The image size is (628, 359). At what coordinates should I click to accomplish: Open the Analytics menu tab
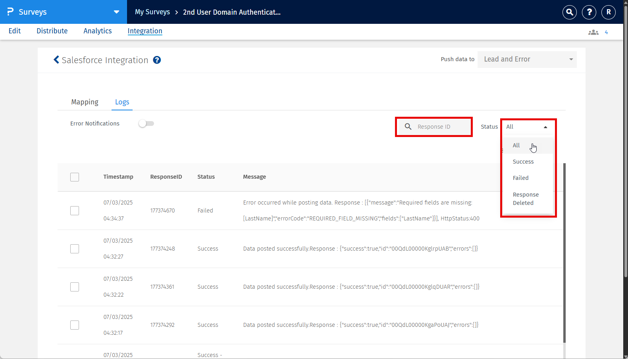point(97,31)
